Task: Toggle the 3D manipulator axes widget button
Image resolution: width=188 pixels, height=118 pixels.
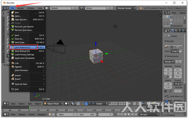Action: click(x=82, y=104)
